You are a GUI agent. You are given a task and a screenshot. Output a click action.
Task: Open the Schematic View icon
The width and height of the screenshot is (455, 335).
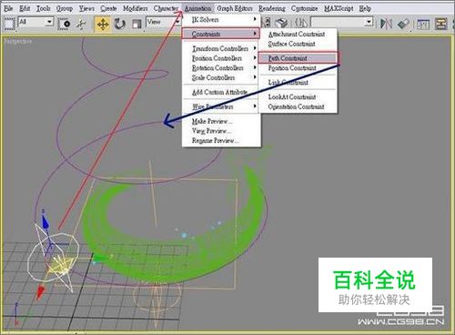(x=440, y=24)
